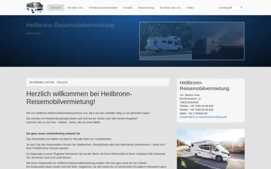The height and width of the screenshot is (169, 271).
Task: Click 'Ein ganz neues Urlaubsfeeling erwartet Sie'
Action: 53,133
